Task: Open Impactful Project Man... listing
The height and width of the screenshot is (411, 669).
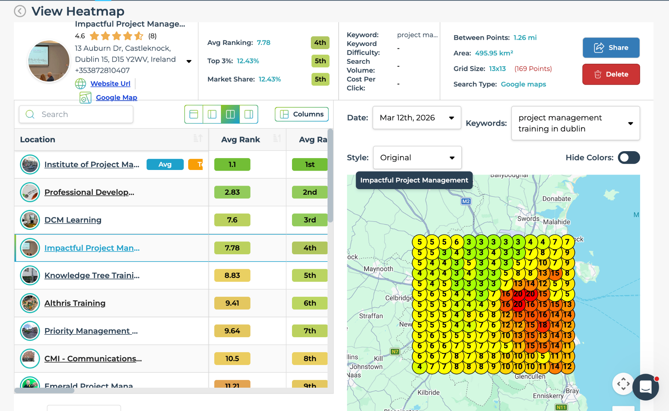Action: click(92, 248)
